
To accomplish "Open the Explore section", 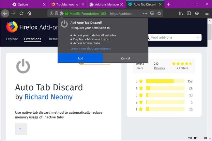I will tap(12, 39).
